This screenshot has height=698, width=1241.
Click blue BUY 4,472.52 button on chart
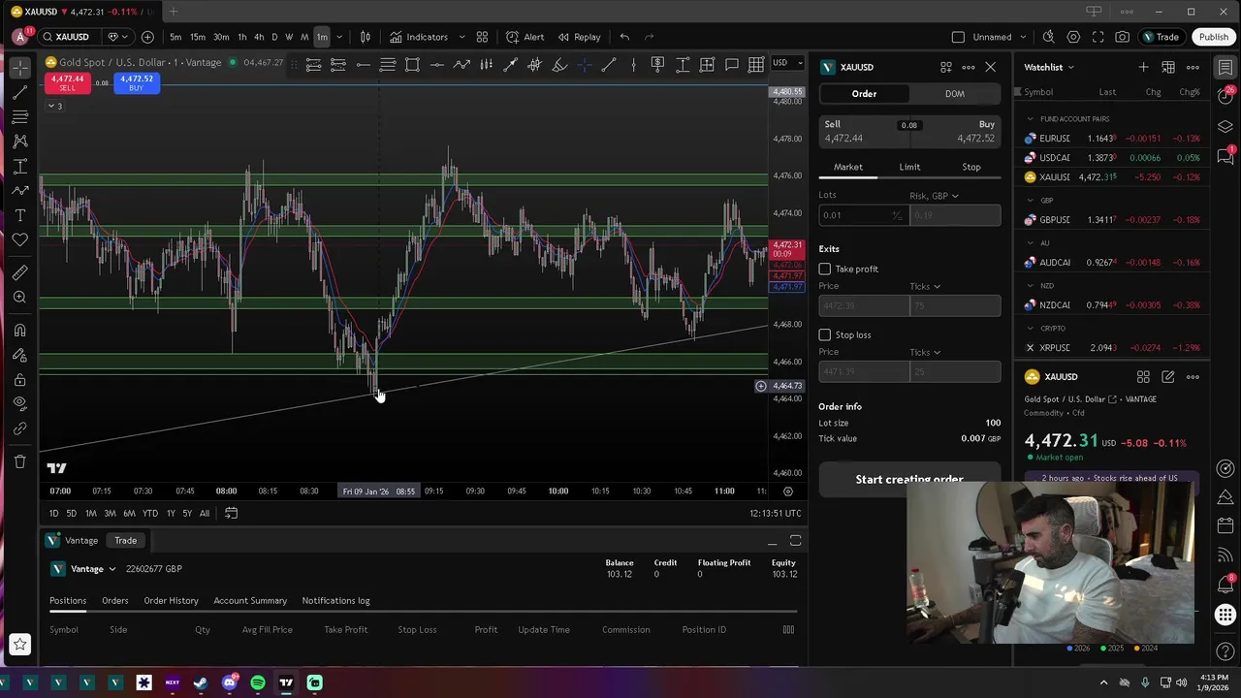click(136, 83)
